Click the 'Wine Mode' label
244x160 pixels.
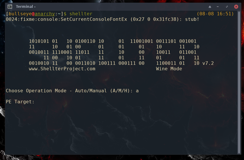169,69
